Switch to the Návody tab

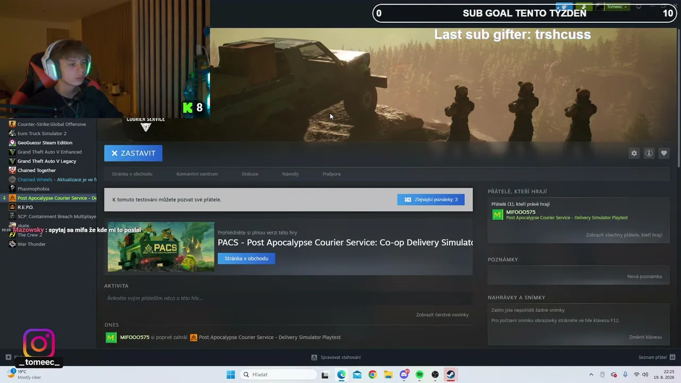pyautogui.click(x=290, y=174)
